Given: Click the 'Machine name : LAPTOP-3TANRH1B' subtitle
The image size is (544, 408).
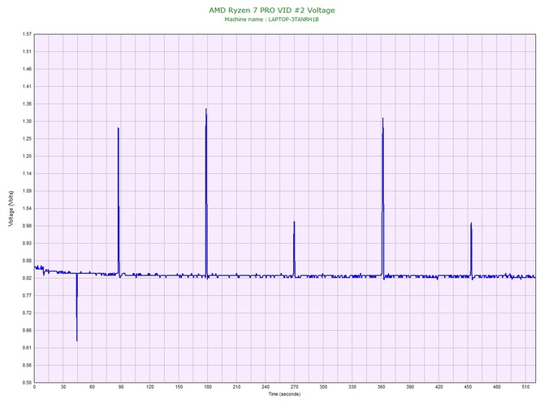Looking at the screenshot, I should coord(272,20).
